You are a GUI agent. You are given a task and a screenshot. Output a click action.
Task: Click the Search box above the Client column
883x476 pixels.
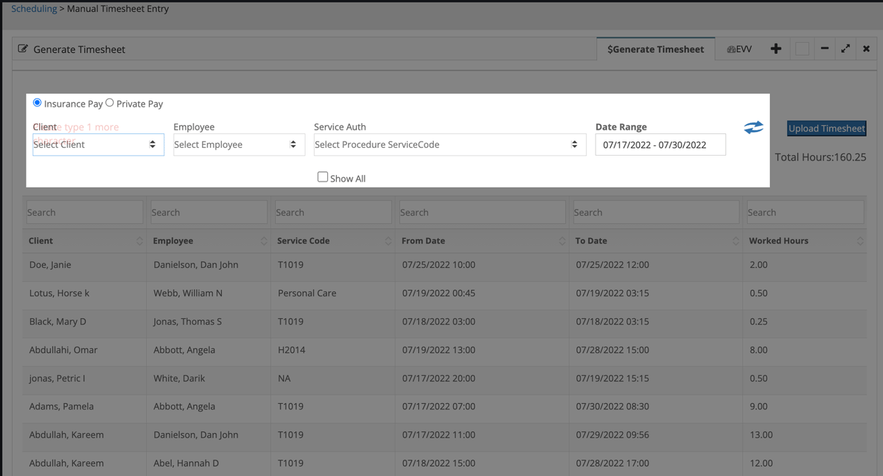coord(84,212)
